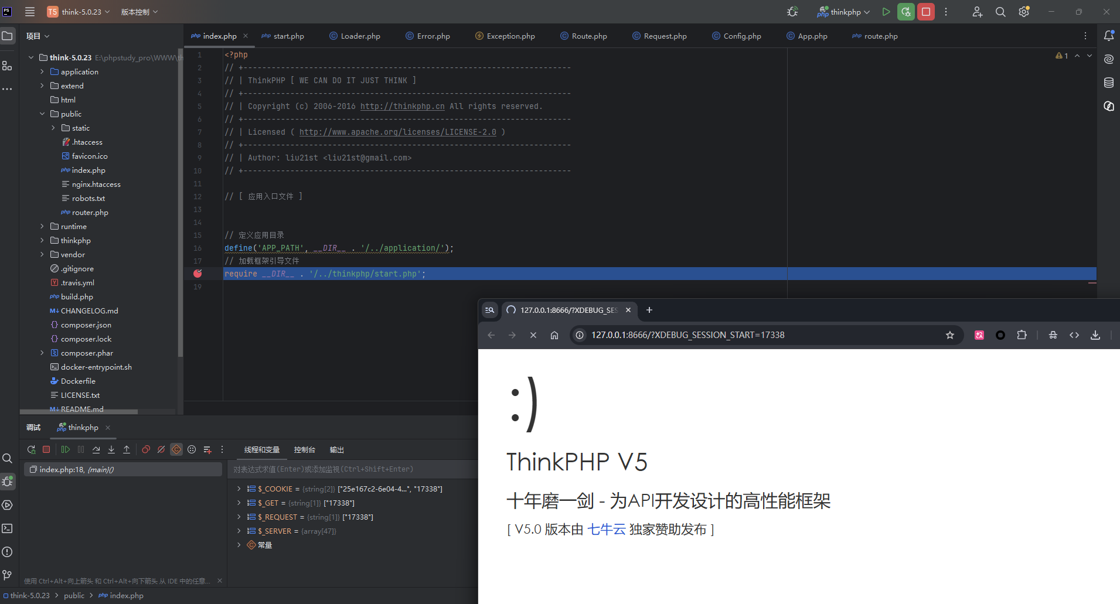Screen dimensions: 1120x604
Task: Close the index.php editor tab
Action: [x=246, y=36]
